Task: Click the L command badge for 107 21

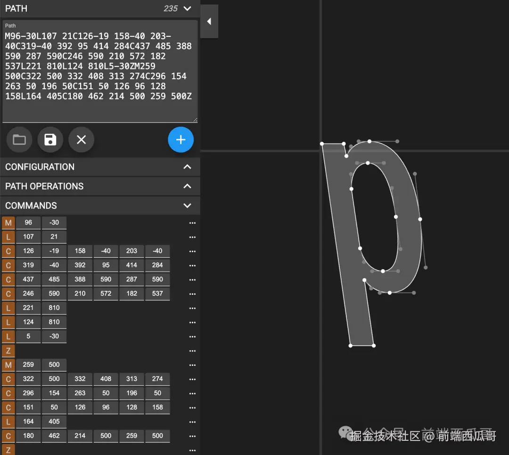Action: [x=8, y=237]
